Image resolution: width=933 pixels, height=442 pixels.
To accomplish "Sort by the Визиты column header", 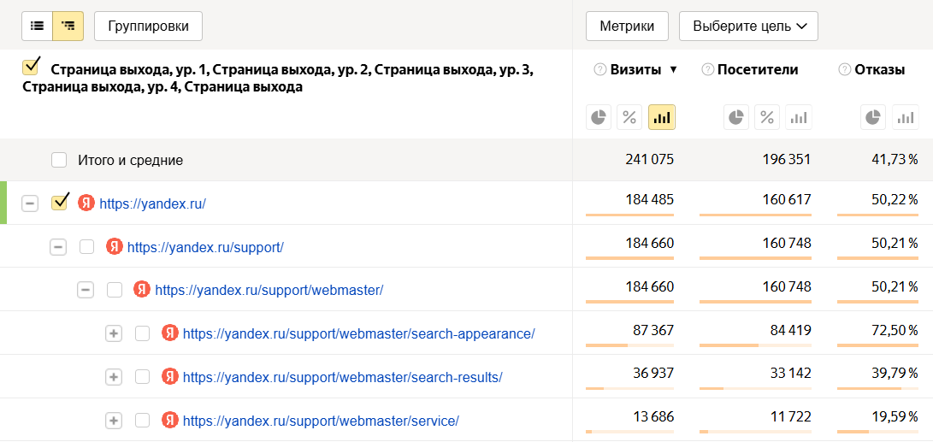I will (635, 70).
